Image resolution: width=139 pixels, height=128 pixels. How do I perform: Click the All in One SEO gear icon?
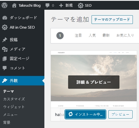tap(5, 27)
